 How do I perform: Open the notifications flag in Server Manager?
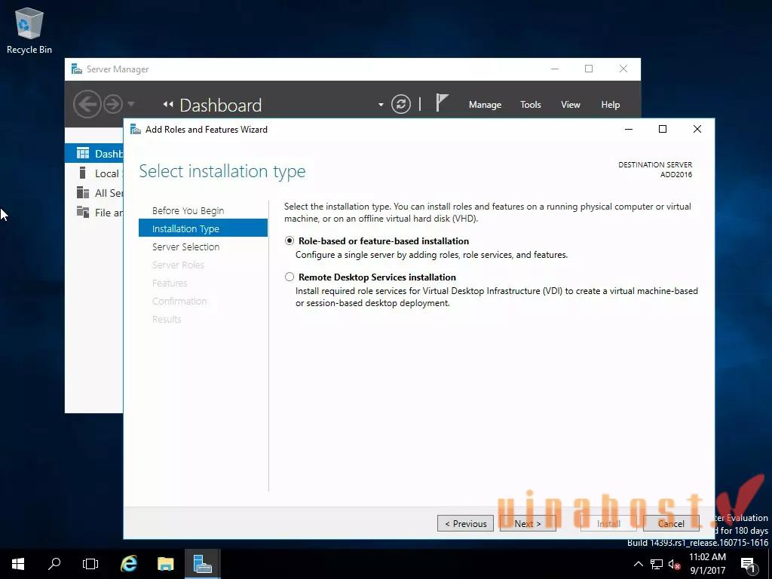(x=443, y=104)
